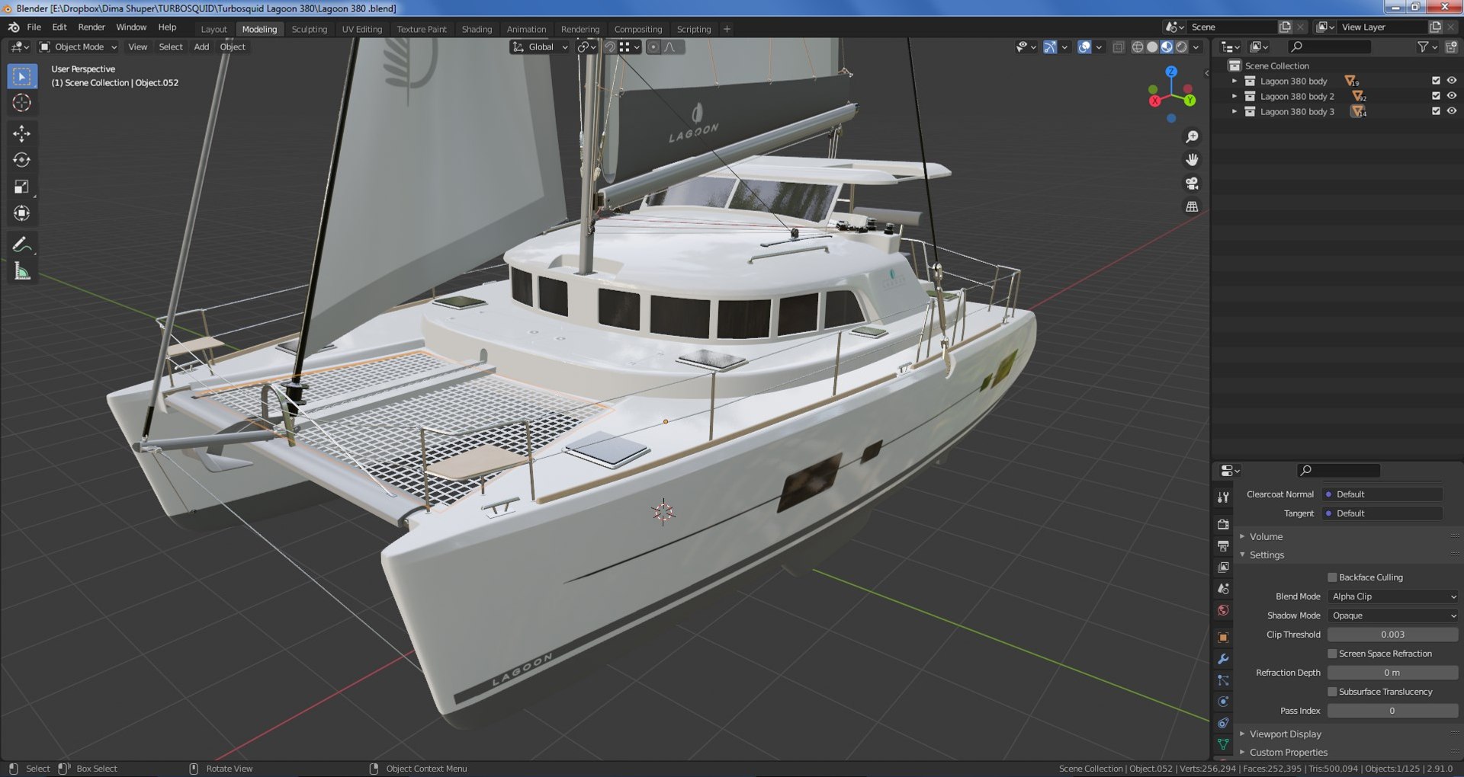Click the viewport zoom magnifier icon

(x=1192, y=137)
